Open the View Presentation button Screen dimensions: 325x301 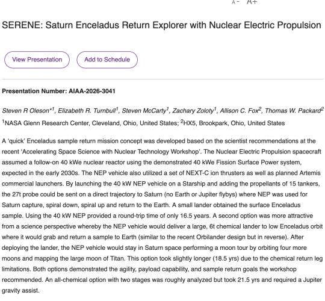click(37, 60)
